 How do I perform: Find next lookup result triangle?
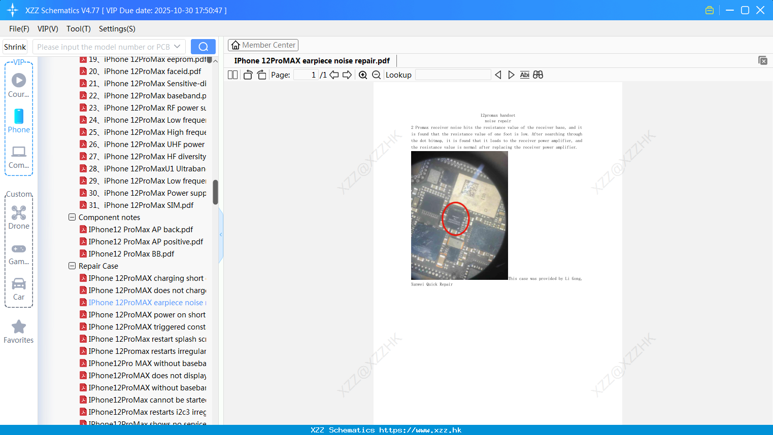coord(511,75)
